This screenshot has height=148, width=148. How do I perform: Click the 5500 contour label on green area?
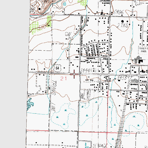tap(43, 27)
